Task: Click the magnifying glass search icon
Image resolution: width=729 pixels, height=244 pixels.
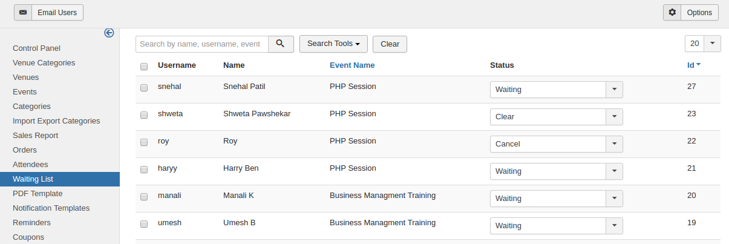Action: point(281,44)
